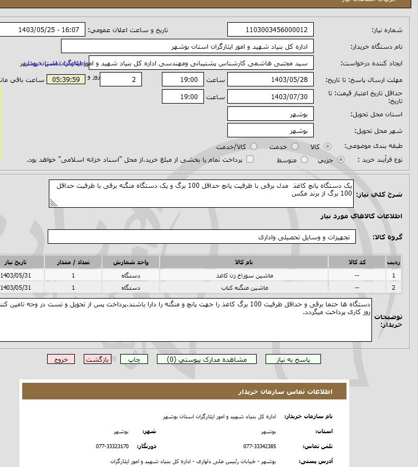Click the واحد شمارش column header

pos(131,262)
